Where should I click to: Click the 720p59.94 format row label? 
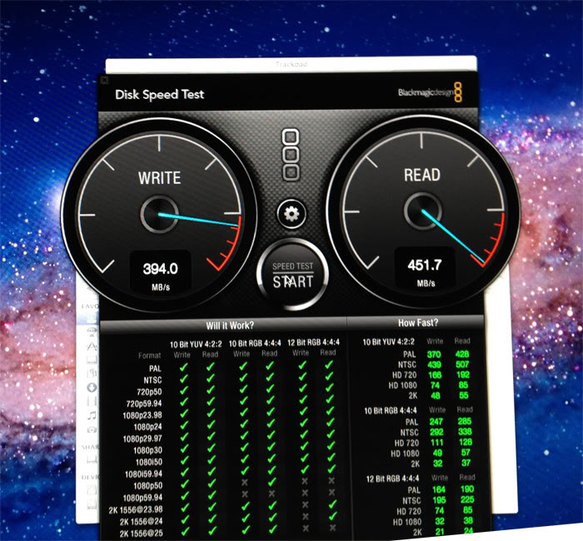coord(144,404)
